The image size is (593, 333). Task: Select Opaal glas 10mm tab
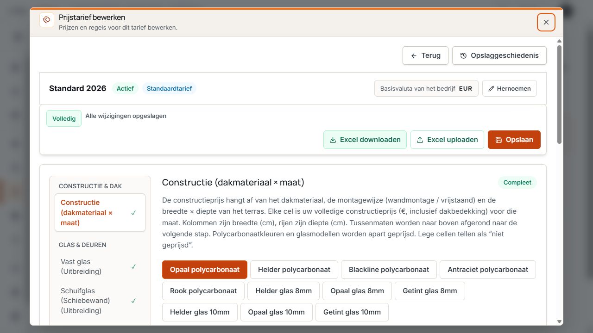coord(276,312)
